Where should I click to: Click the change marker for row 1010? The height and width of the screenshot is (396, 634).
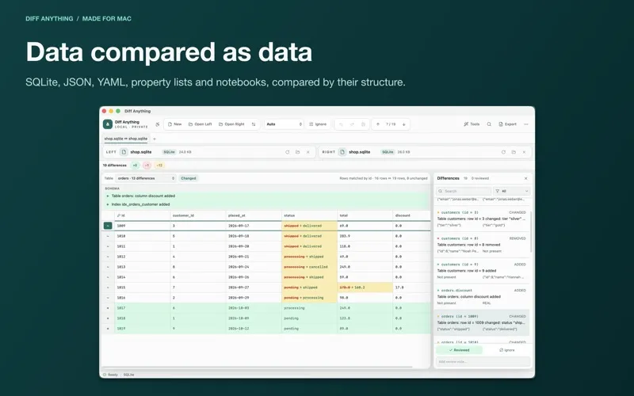[x=108, y=236]
